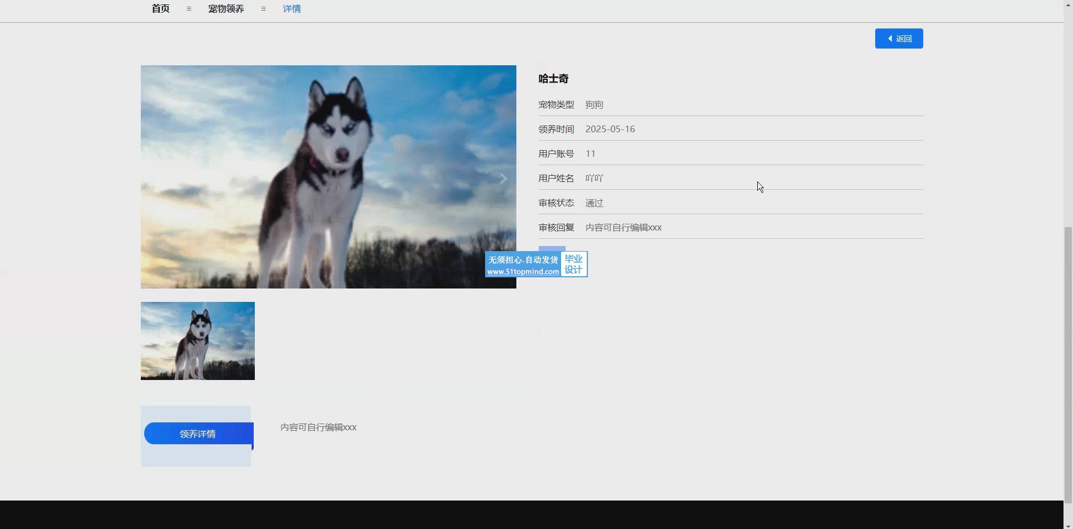Viewport: 1073px width, 529px height.
Task: Click the 哈士奇 pet title
Action: click(x=553, y=79)
